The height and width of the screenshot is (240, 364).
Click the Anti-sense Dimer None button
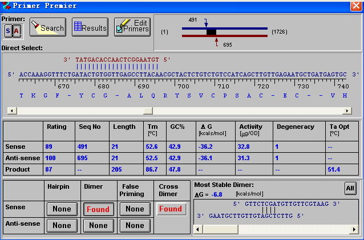(99, 225)
